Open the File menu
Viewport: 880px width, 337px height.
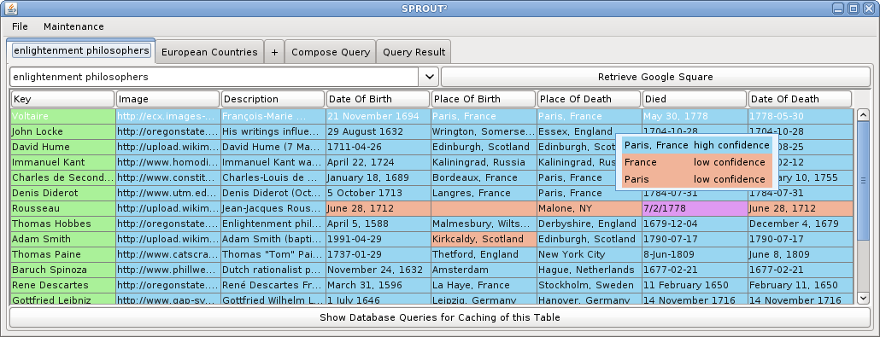(x=20, y=26)
